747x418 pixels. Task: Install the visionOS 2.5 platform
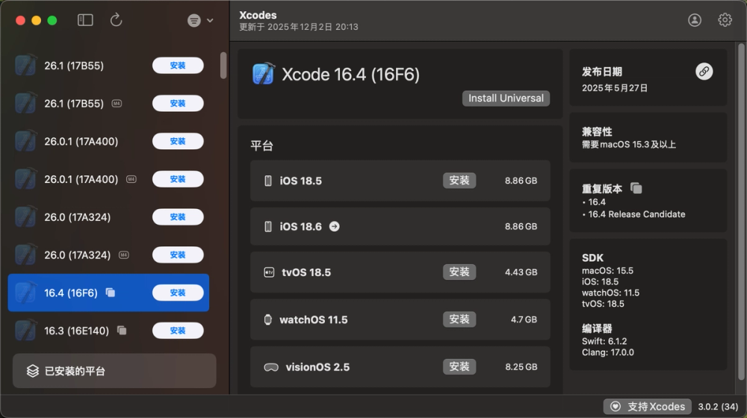pos(459,366)
